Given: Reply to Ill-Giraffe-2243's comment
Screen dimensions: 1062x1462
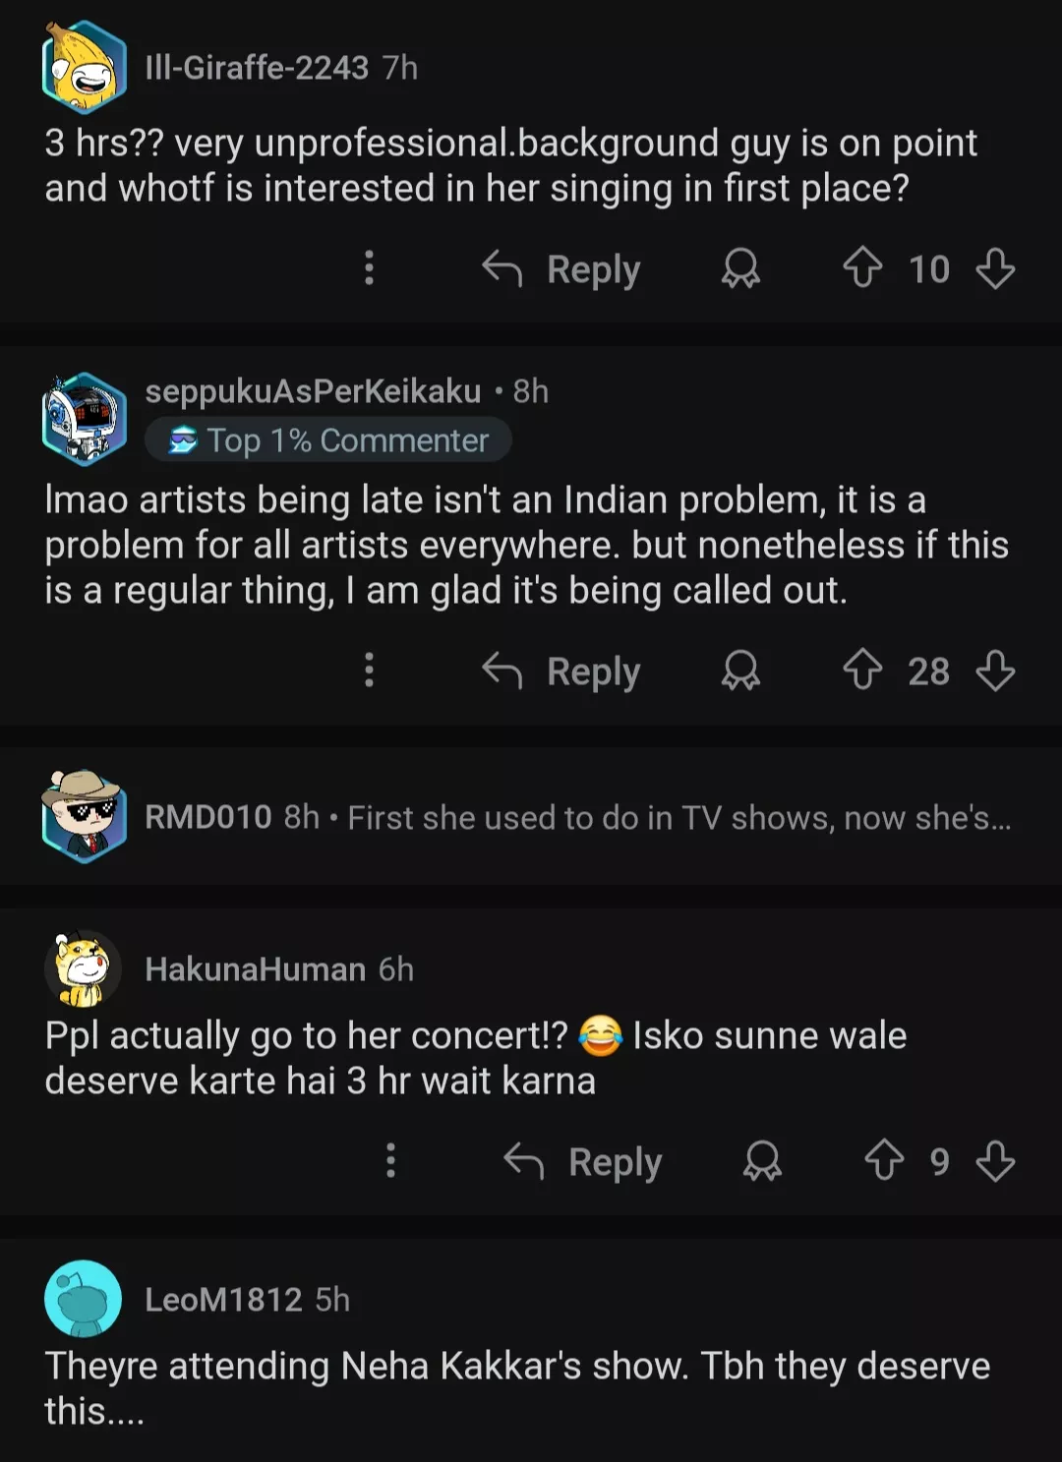Looking at the screenshot, I should click(562, 268).
